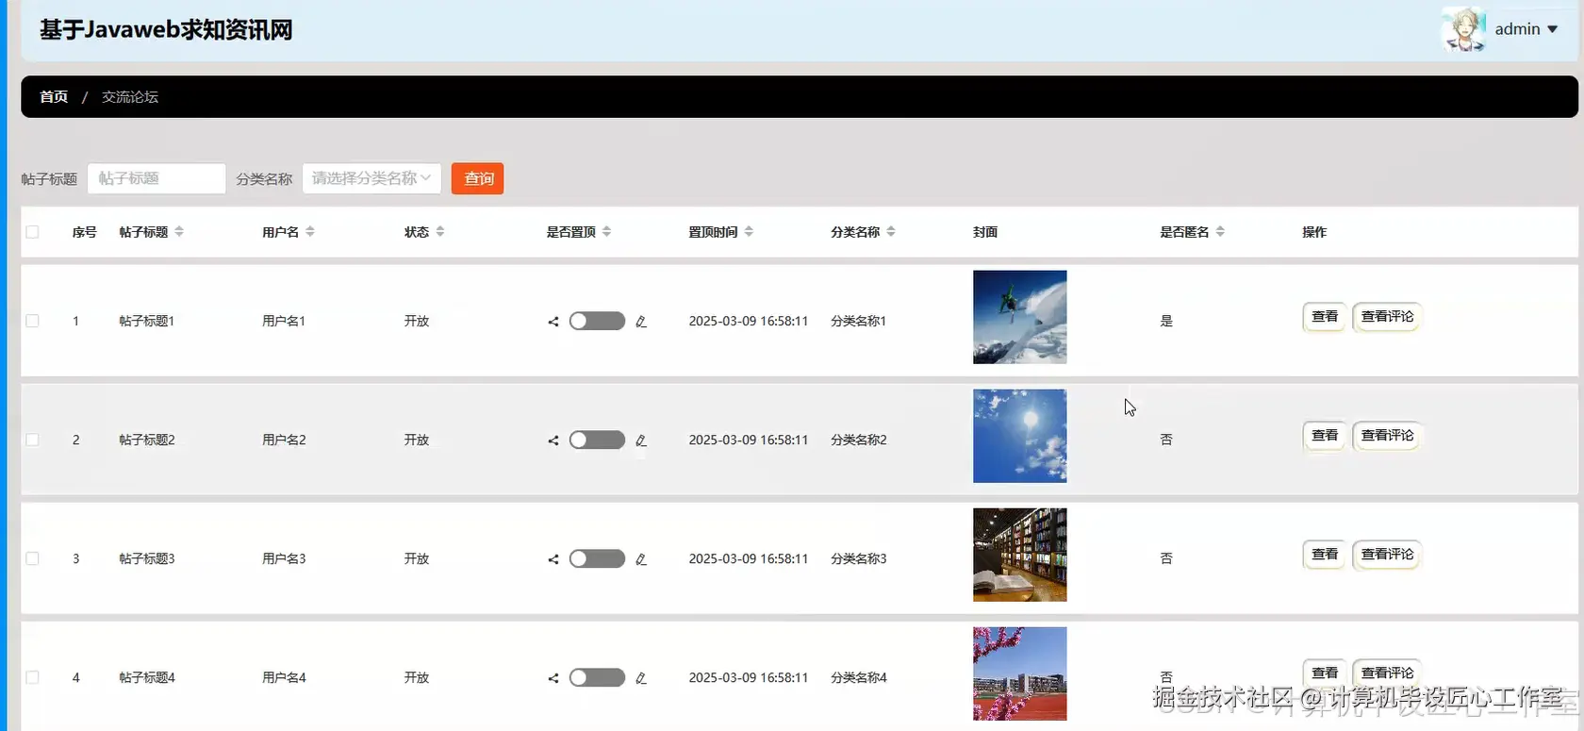The height and width of the screenshot is (731, 1584).
Task: Click cell 用户名1
Action: 284,322
